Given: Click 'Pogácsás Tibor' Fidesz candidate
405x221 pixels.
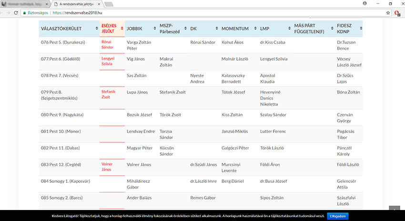Looking at the screenshot, I should (x=345, y=134).
